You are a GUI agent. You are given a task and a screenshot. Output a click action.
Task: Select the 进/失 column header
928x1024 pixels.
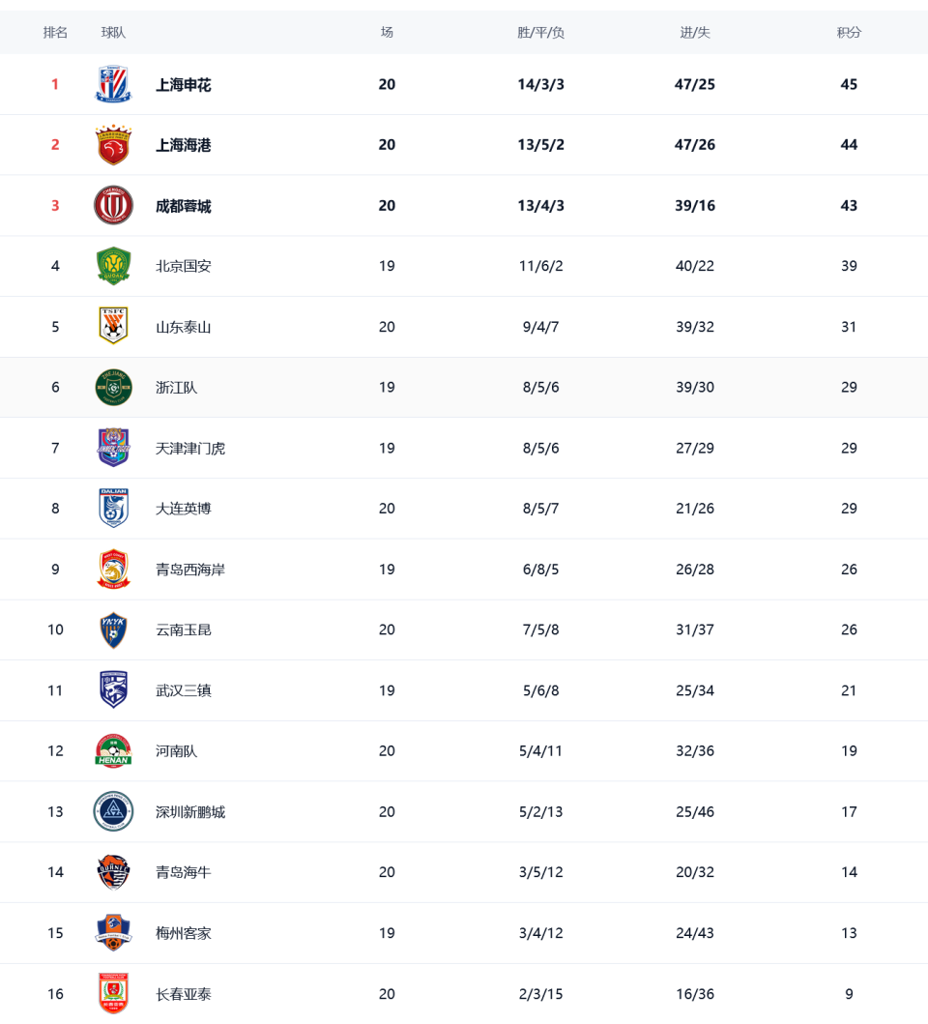click(x=695, y=33)
